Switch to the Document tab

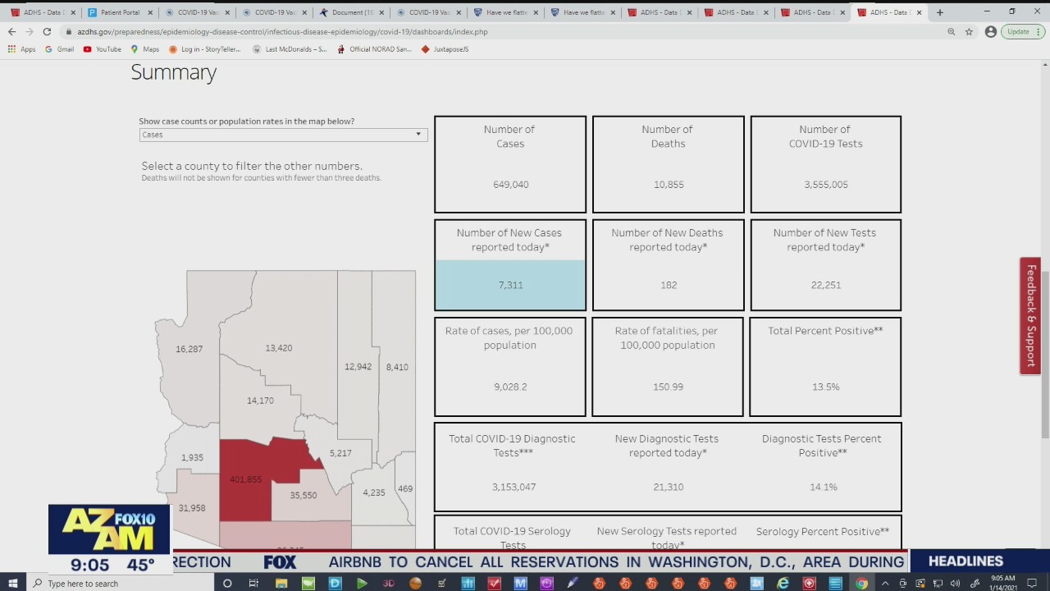[x=351, y=12]
